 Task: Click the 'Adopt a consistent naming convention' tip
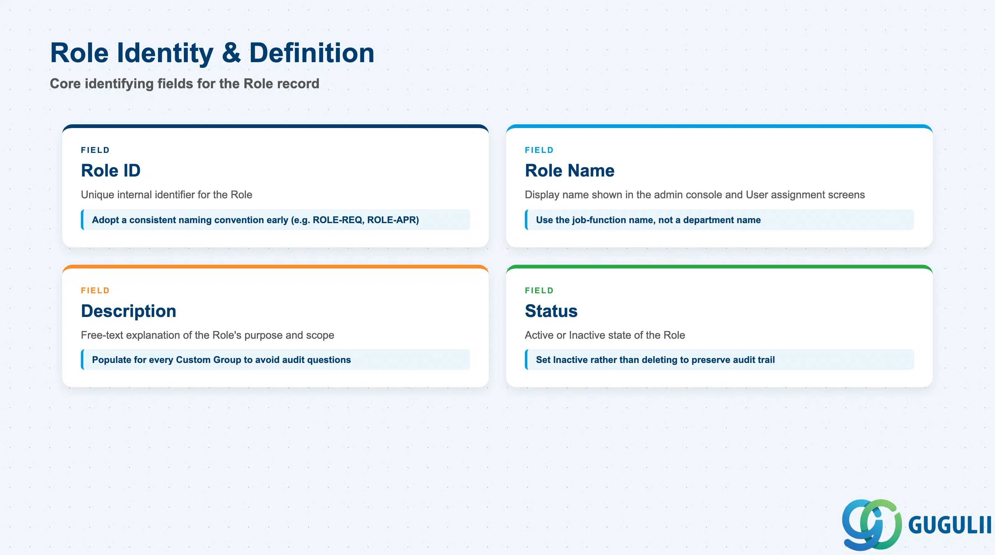point(275,220)
